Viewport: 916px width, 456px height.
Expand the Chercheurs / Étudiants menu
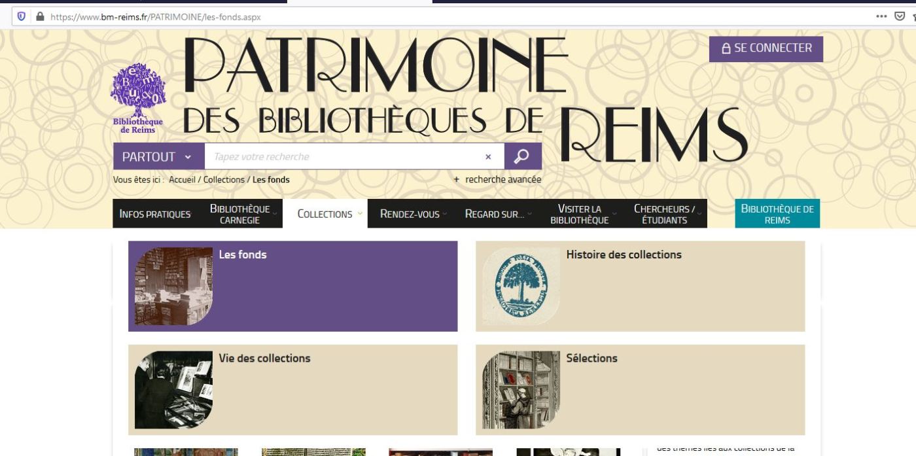664,214
